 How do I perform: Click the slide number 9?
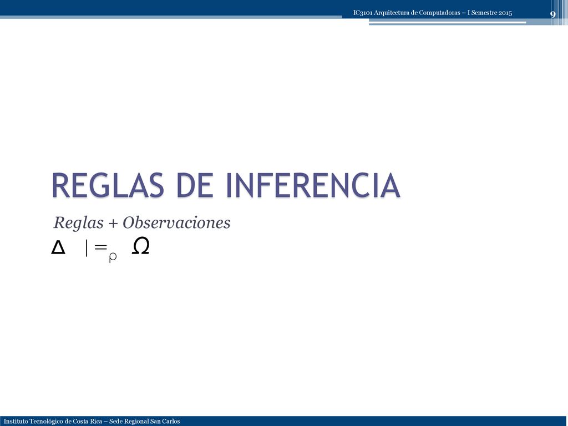[552, 14]
